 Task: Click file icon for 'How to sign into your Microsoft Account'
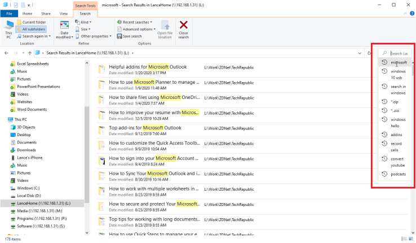click(101, 161)
